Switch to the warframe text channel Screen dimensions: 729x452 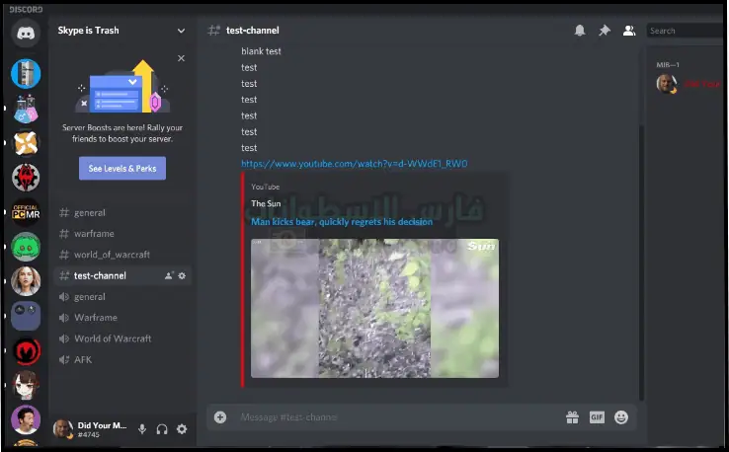pyautogui.click(x=94, y=234)
